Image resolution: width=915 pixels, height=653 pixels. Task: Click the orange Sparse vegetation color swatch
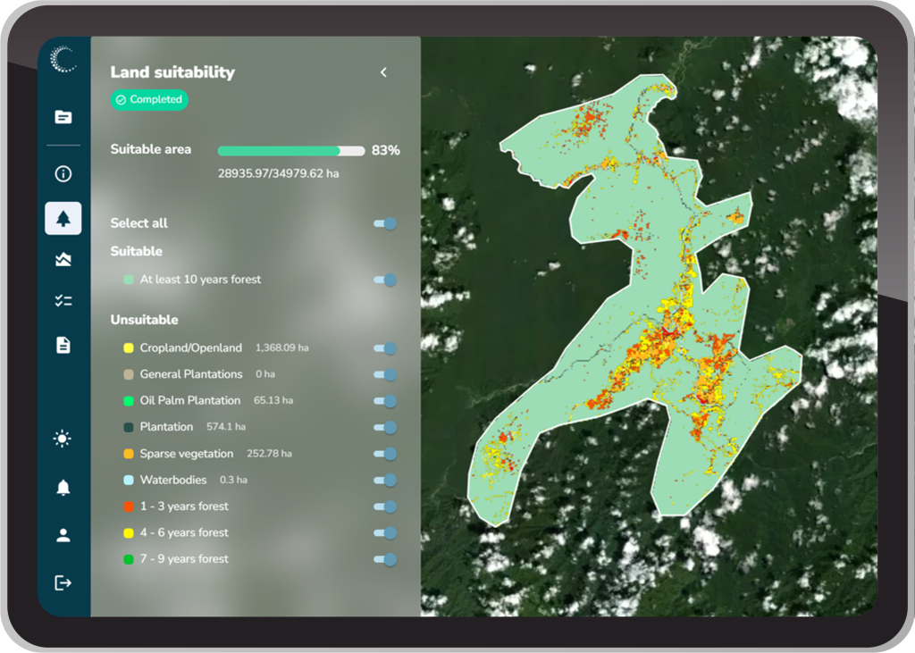(129, 454)
